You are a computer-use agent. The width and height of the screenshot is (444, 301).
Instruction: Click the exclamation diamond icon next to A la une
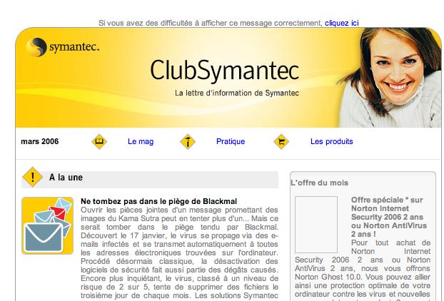(32, 177)
